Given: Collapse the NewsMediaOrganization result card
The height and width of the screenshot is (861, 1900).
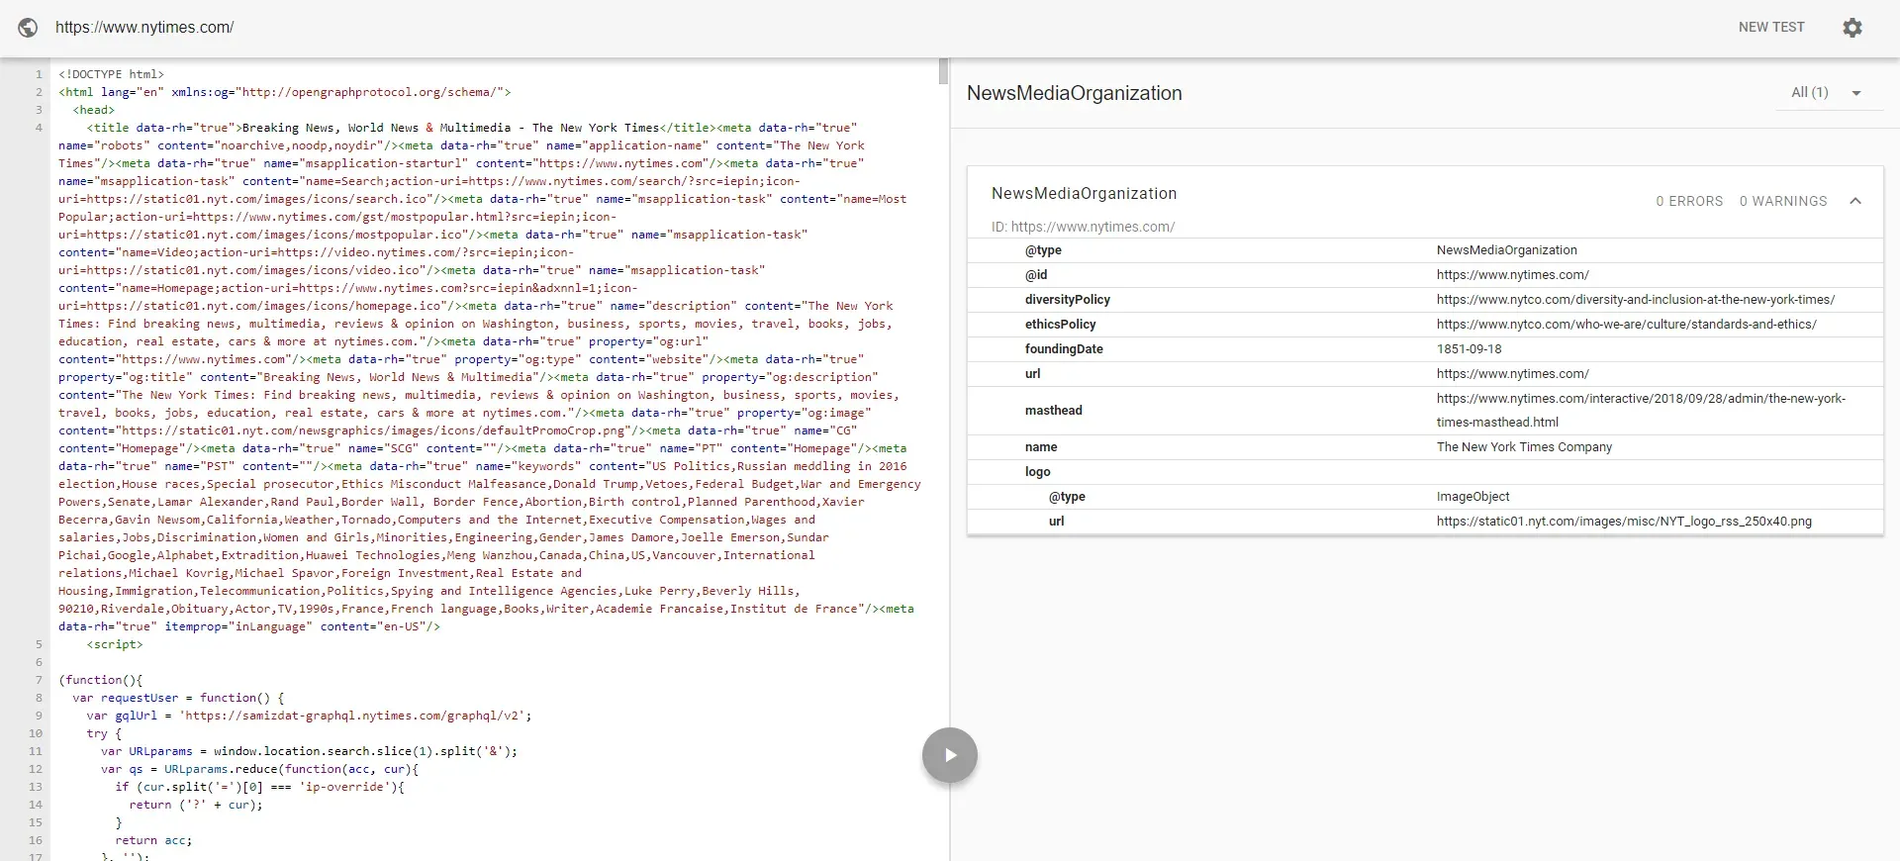Looking at the screenshot, I should [x=1855, y=201].
